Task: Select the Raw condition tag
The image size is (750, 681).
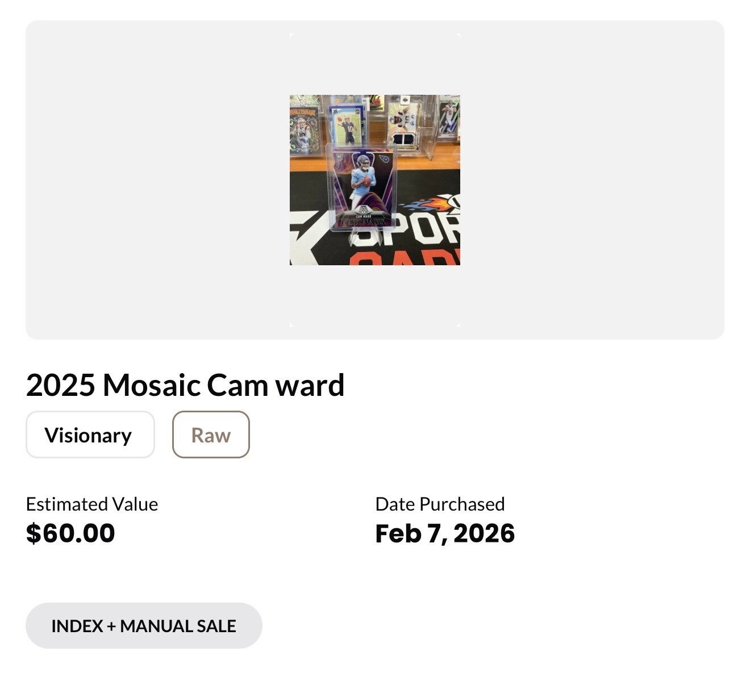Action: point(211,435)
